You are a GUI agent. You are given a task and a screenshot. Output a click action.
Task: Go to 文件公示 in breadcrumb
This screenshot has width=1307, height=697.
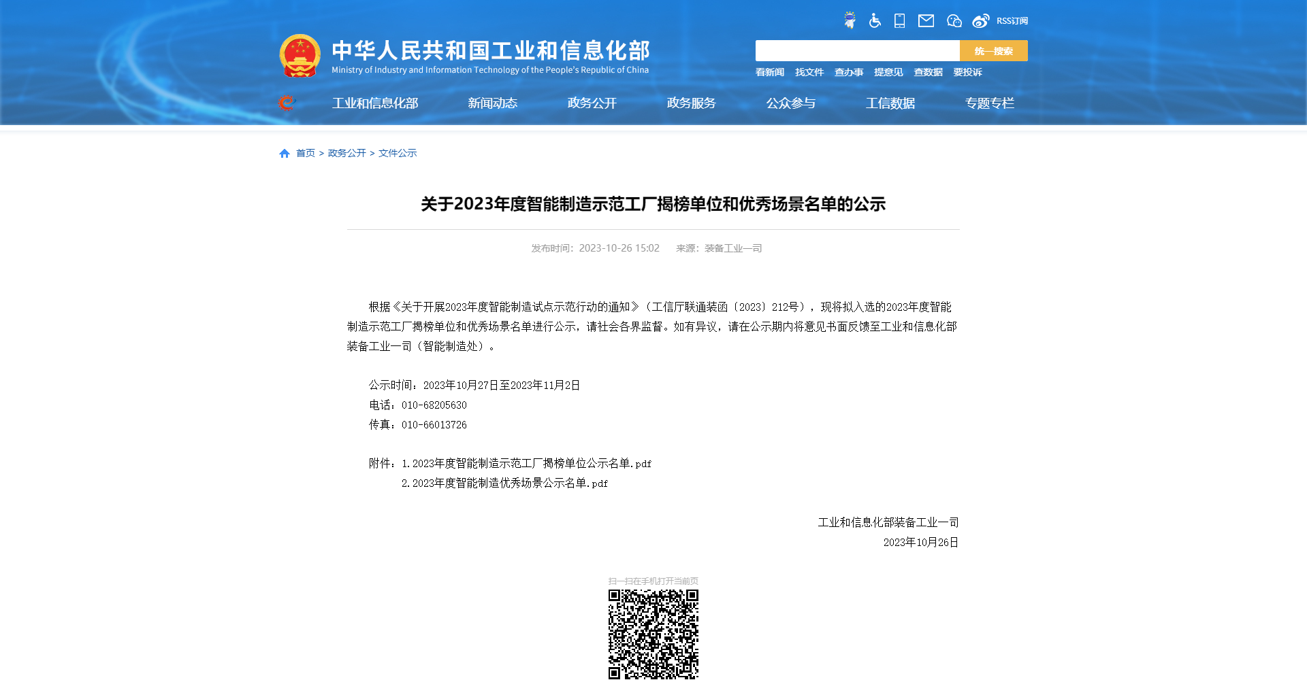click(398, 154)
